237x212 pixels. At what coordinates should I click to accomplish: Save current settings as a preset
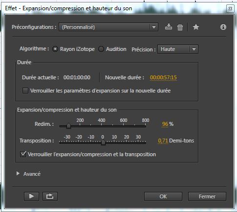(169, 27)
